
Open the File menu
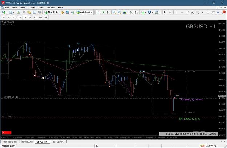(7, 8)
